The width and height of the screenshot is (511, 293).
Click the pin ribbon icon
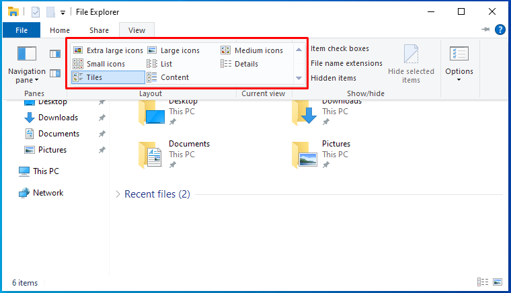click(485, 30)
